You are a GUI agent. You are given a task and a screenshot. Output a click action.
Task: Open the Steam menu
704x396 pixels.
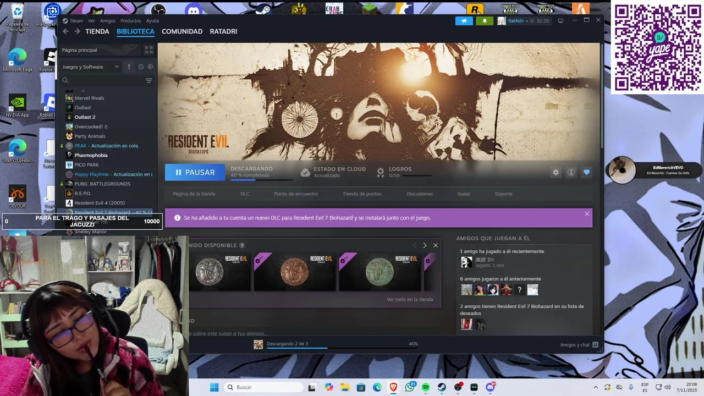click(x=76, y=21)
